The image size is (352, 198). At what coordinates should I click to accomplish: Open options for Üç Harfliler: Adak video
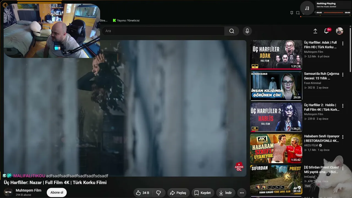pyautogui.click(x=343, y=43)
